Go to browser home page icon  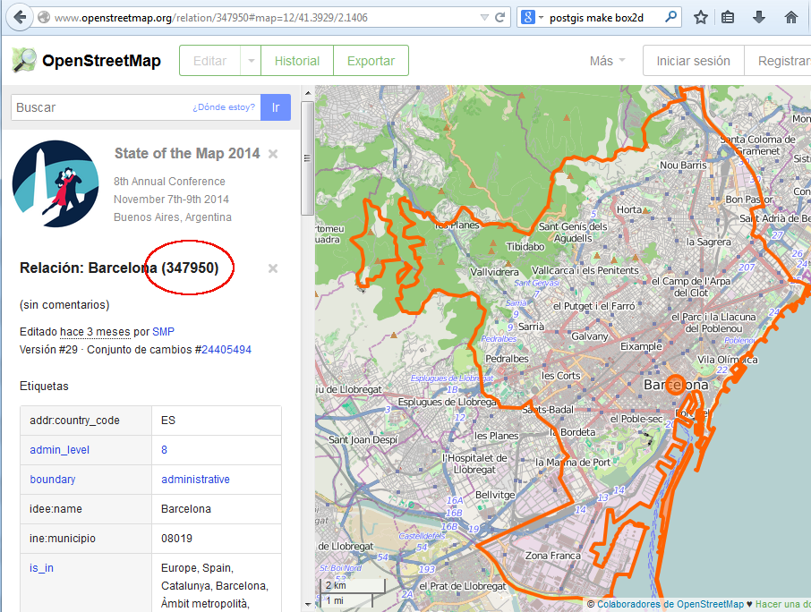pyautogui.click(x=790, y=18)
